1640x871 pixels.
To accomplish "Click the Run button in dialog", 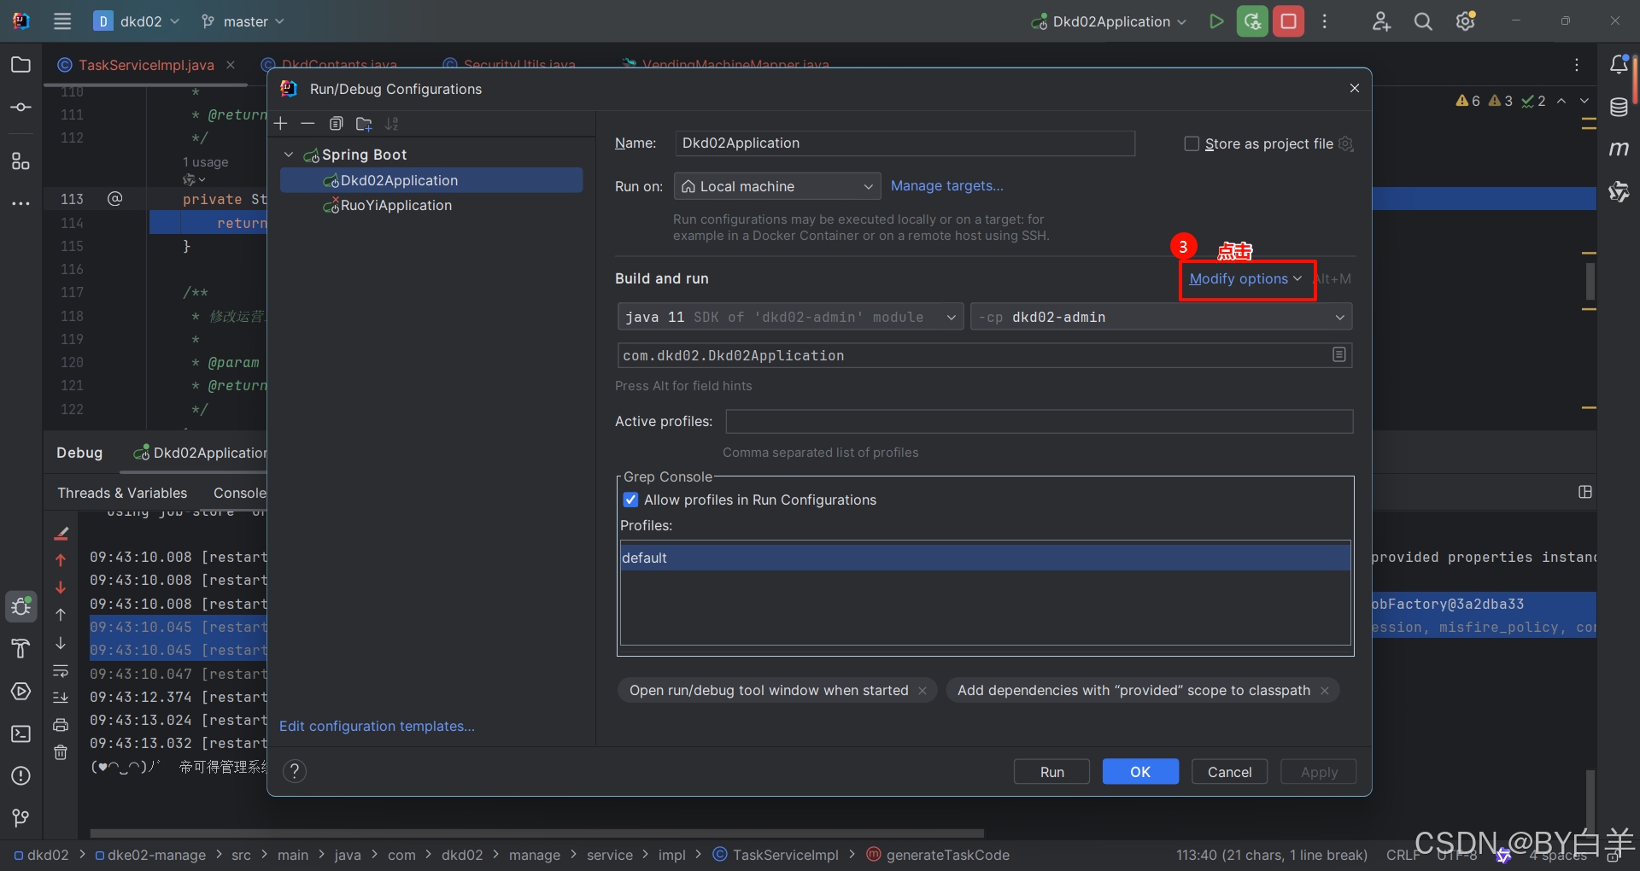I will point(1051,772).
